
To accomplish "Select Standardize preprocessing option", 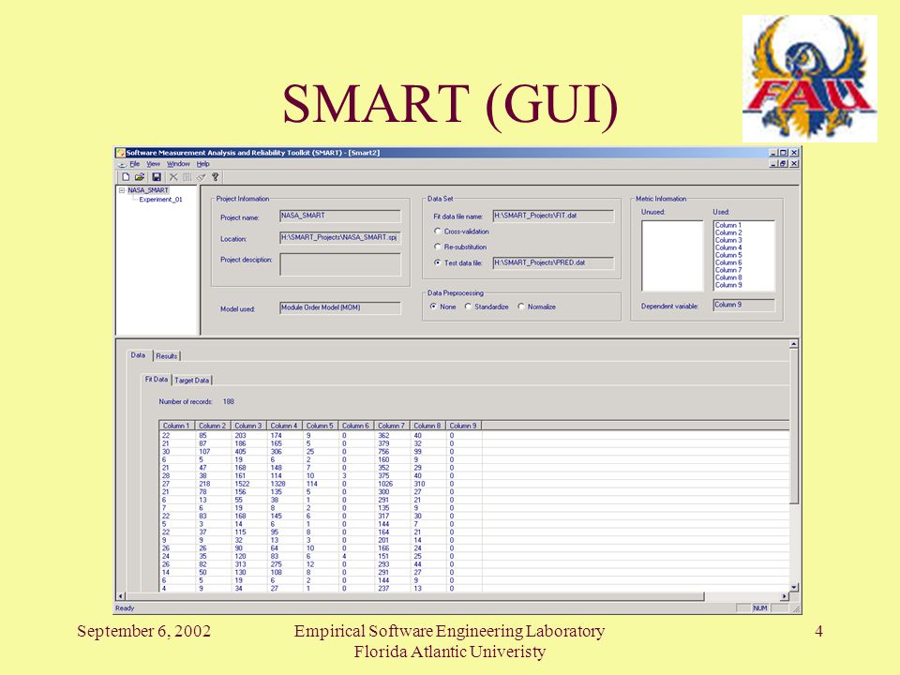I will pos(468,307).
